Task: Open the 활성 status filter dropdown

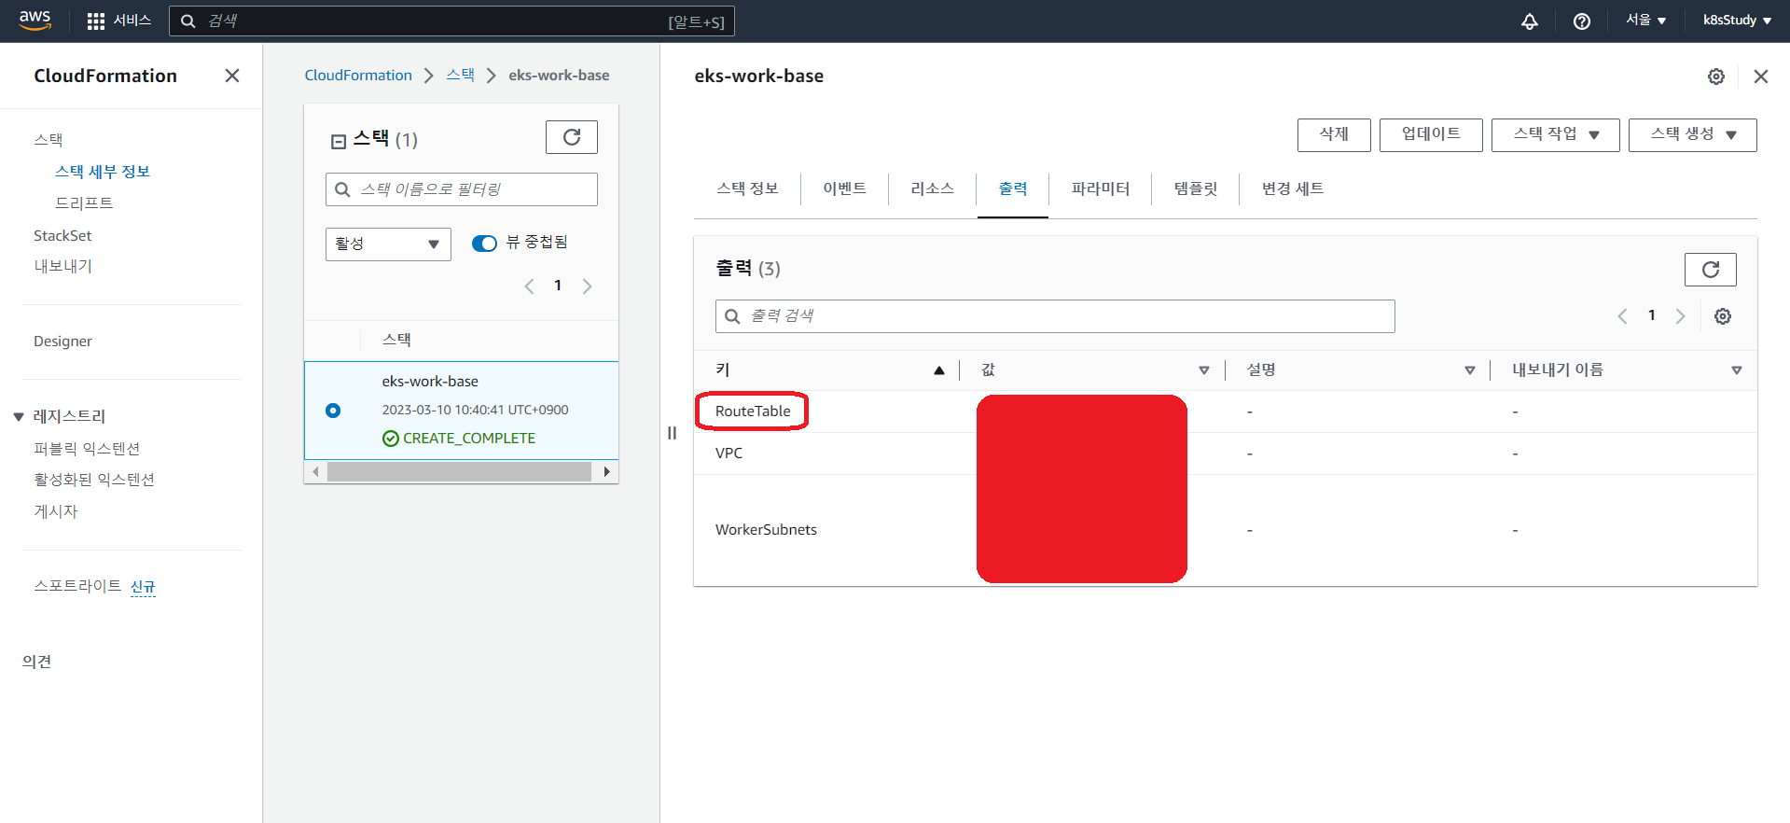Action: click(388, 244)
